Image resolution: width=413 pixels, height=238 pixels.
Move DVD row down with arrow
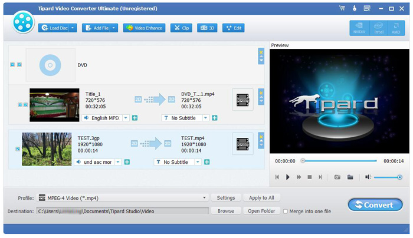tap(261, 61)
